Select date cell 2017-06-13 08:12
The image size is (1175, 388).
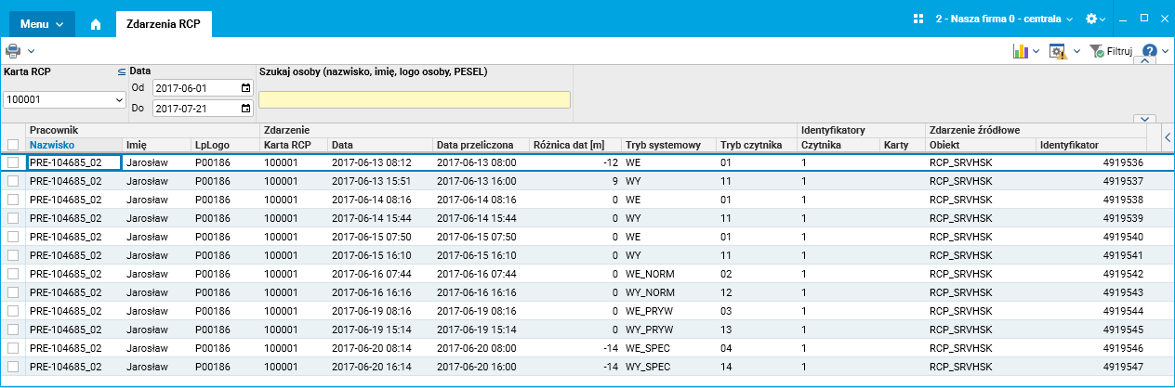[379, 162]
